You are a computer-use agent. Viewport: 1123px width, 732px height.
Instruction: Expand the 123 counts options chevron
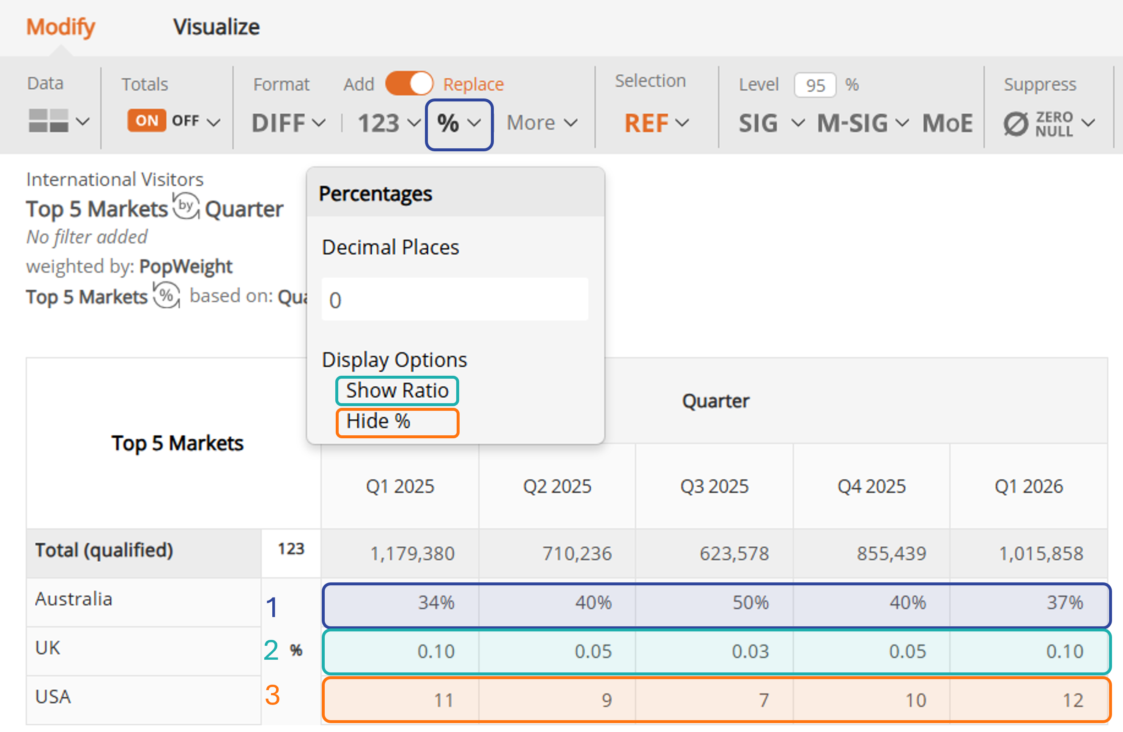coord(414,123)
